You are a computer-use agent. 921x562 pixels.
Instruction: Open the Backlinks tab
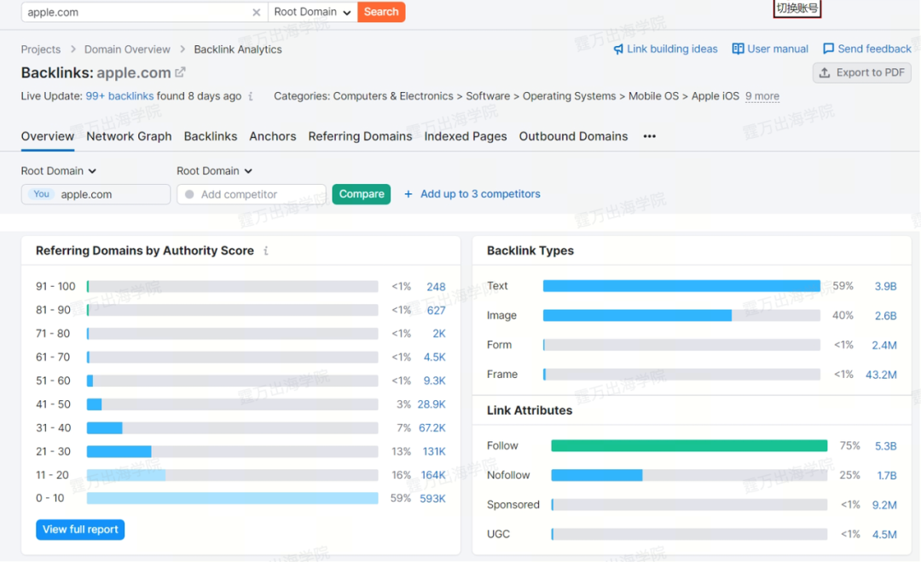(x=211, y=136)
